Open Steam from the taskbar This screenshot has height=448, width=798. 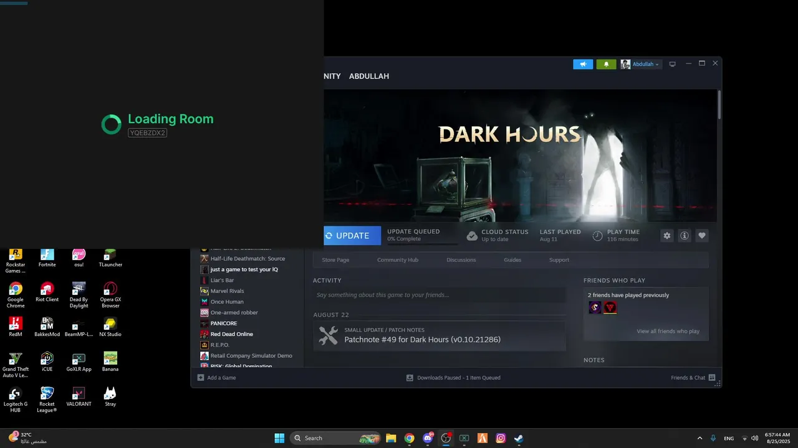coord(519,438)
